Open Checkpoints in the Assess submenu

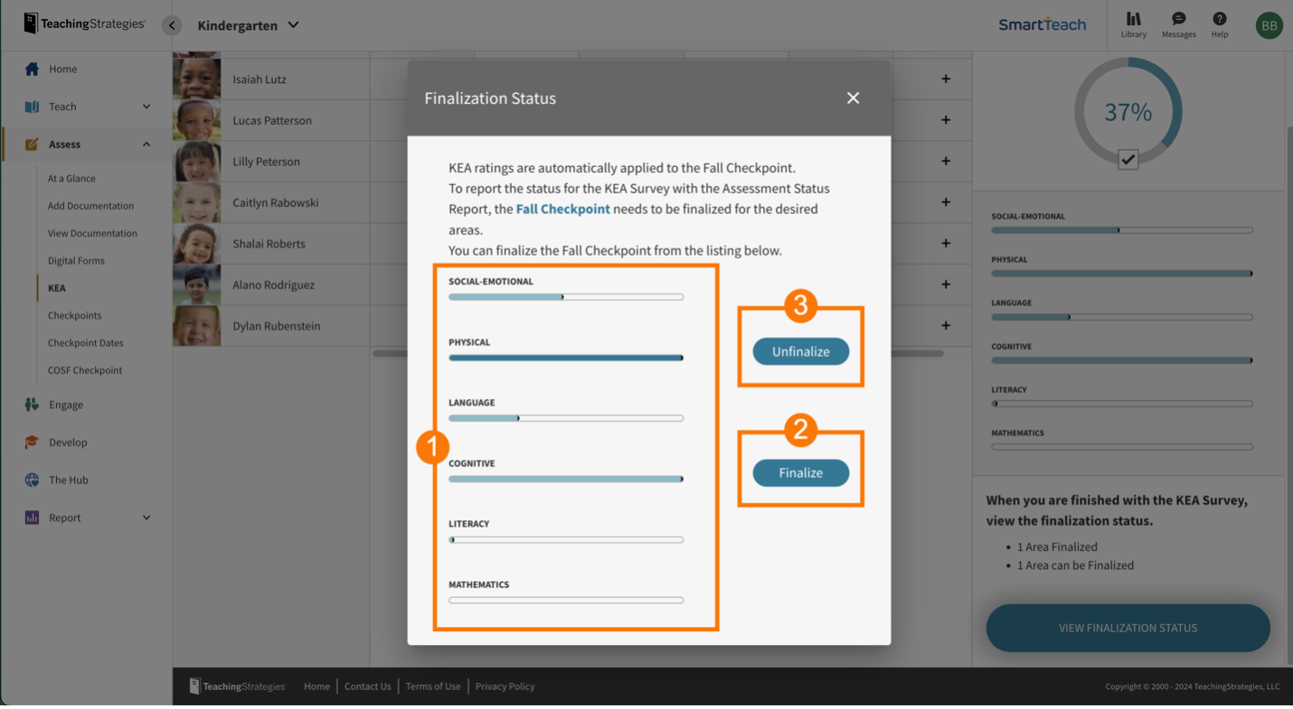tap(74, 315)
